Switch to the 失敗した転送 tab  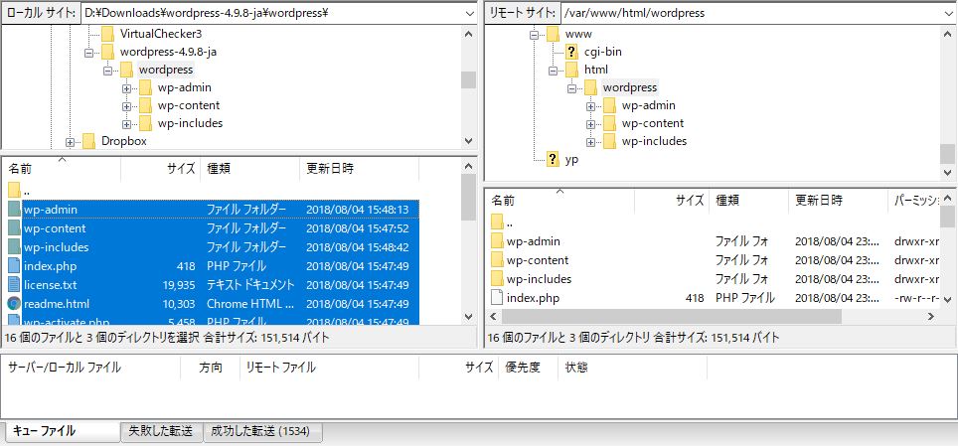pyautogui.click(x=161, y=431)
